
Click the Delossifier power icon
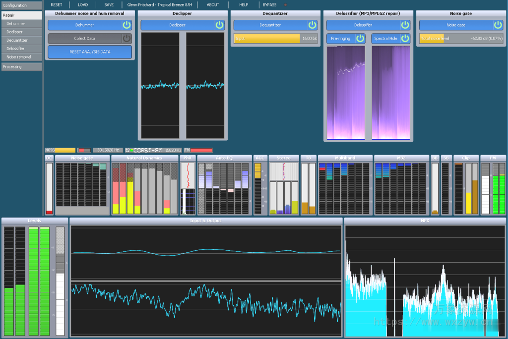click(405, 25)
